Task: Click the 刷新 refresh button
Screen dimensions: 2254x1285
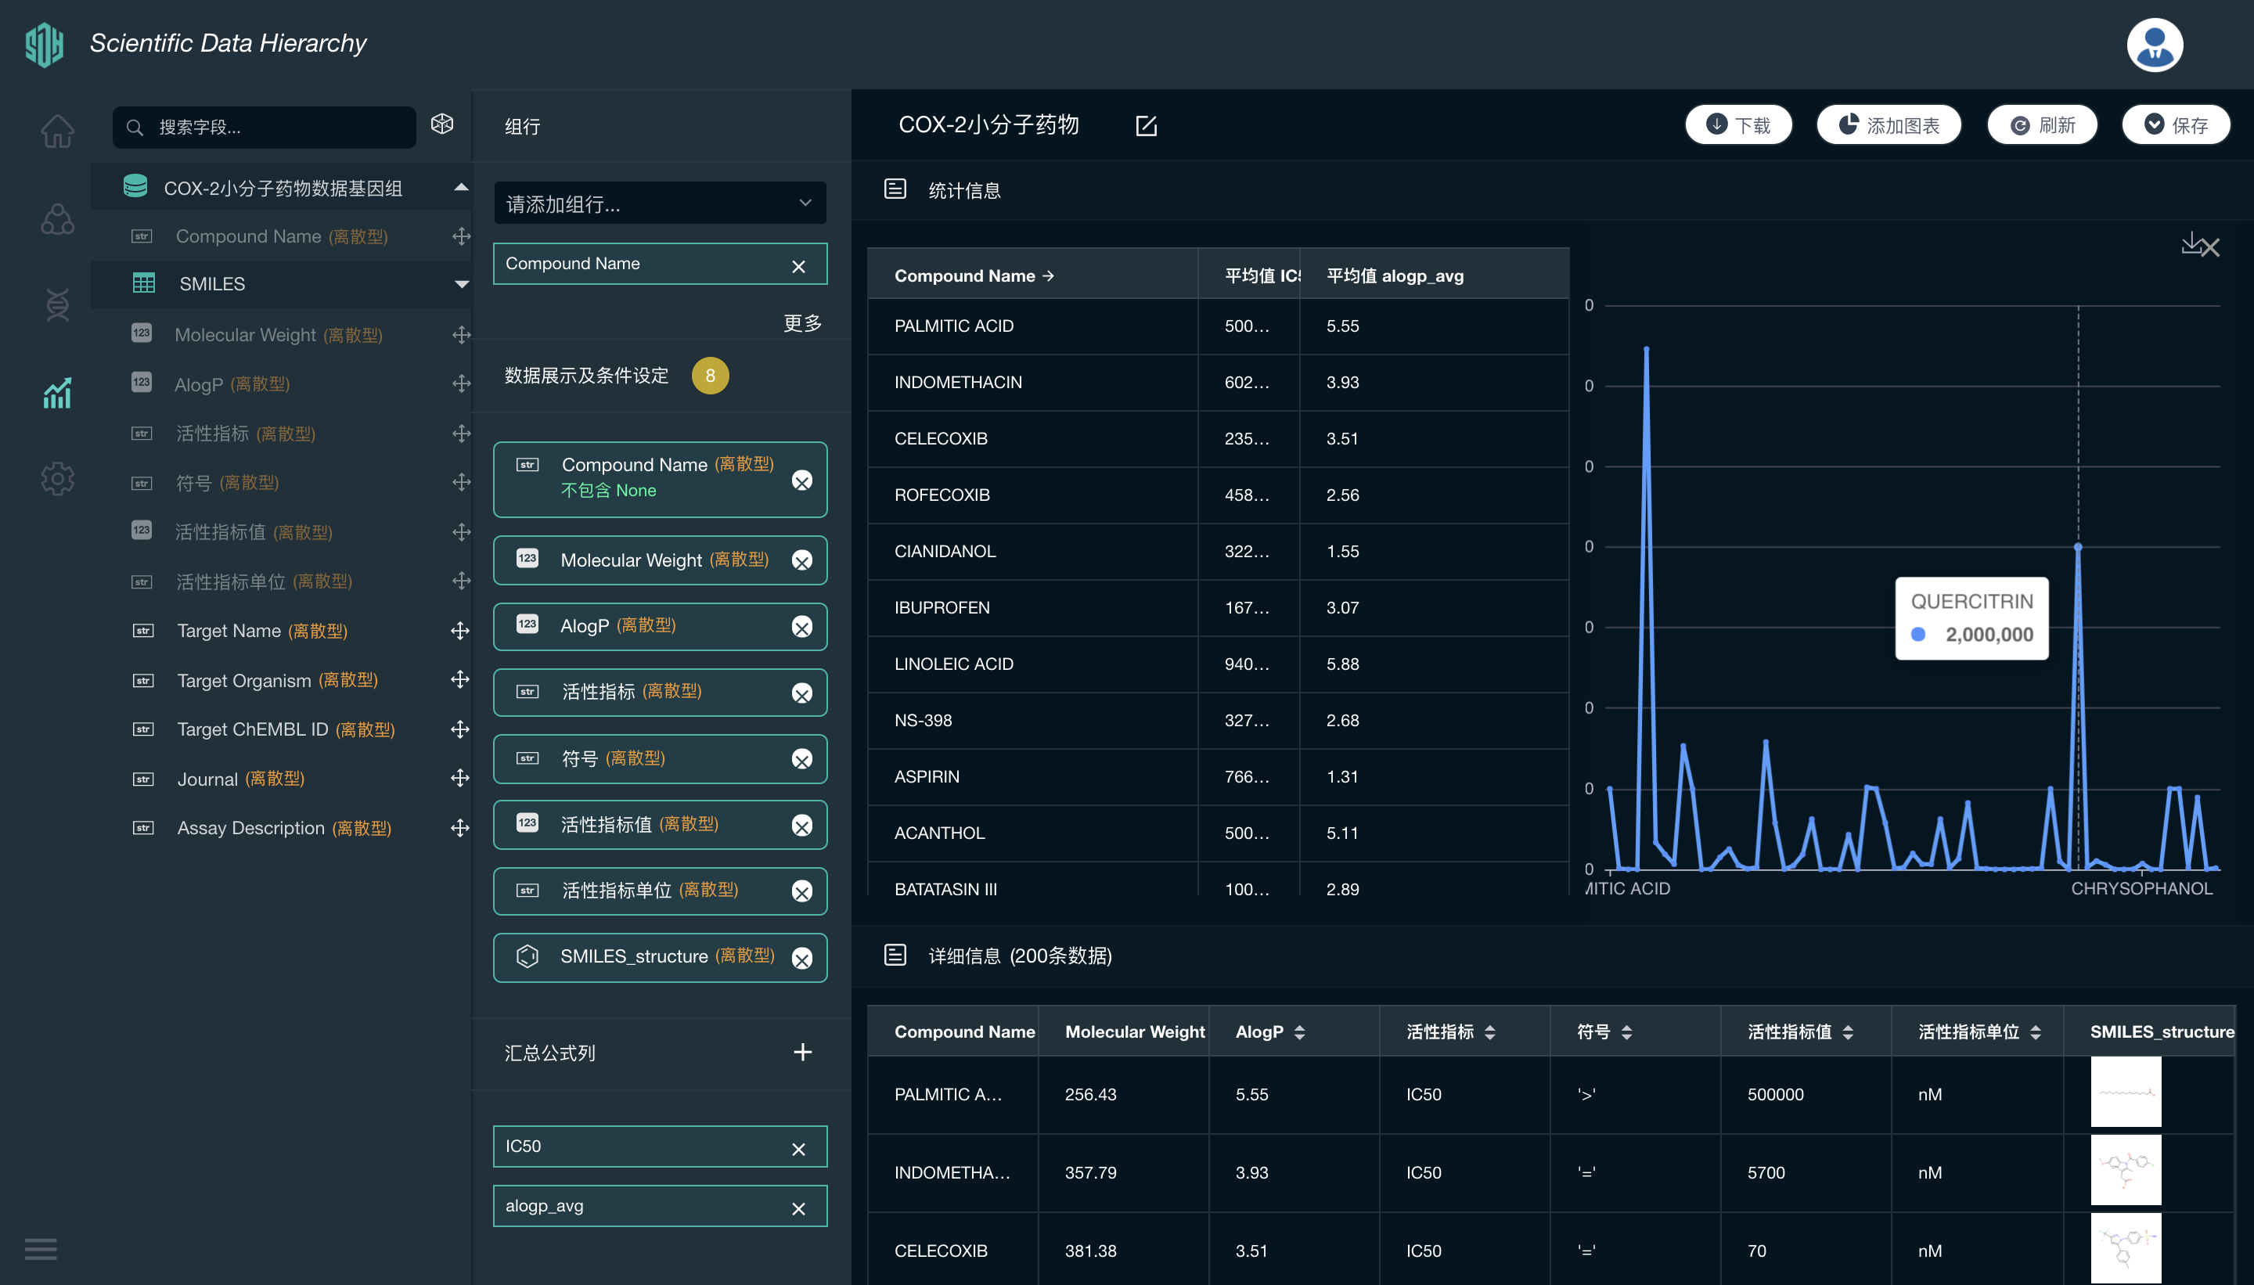Action: tap(2042, 125)
